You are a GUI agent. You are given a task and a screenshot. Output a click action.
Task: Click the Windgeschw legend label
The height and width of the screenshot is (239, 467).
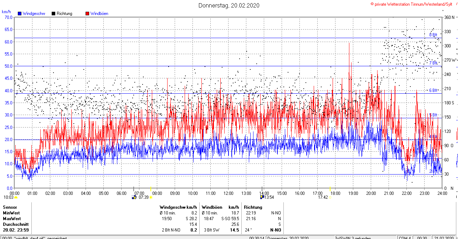tap(34, 14)
